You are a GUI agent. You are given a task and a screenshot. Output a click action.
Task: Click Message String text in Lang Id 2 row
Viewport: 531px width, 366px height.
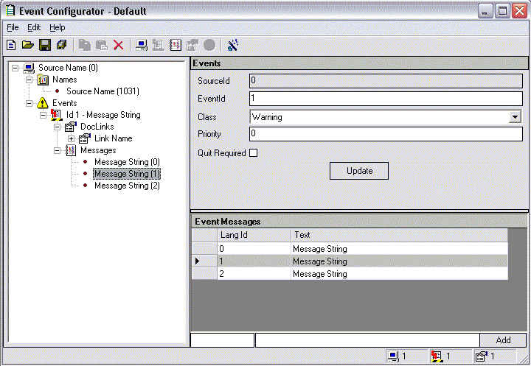coord(319,274)
